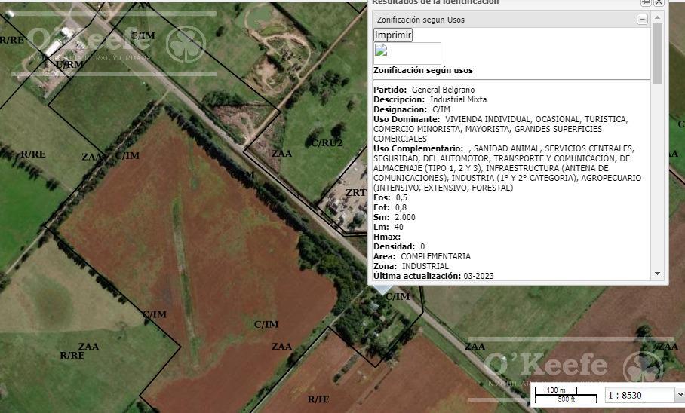Click the L/RM zone label on map

tap(69, 64)
